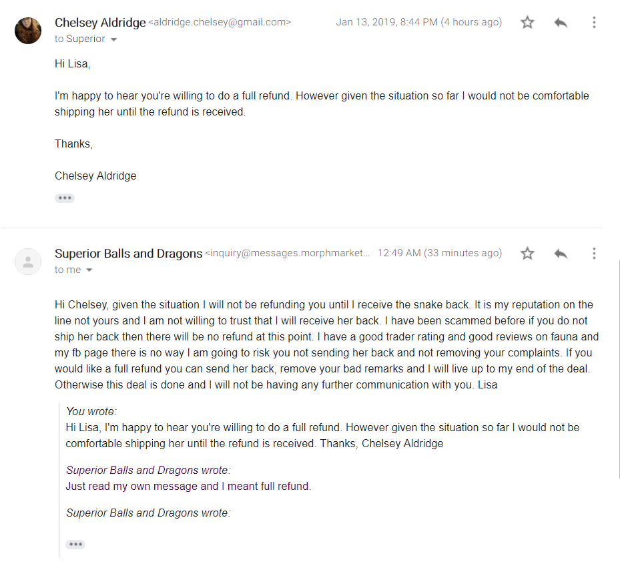The width and height of the screenshot is (620, 582).
Task: Open more options for Chelsey's email
Action: [x=594, y=22]
